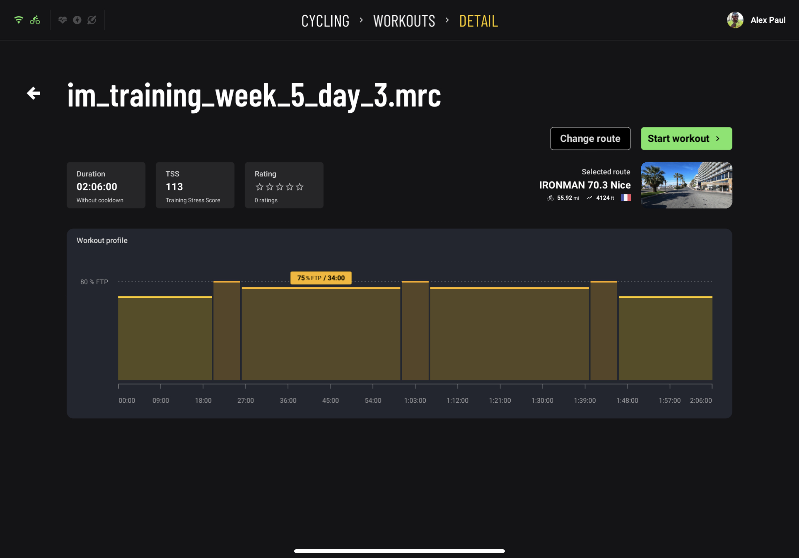Give a five-star rating with the last star
This screenshot has width=799, height=558.
pyautogui.click(x=300, y=187)
